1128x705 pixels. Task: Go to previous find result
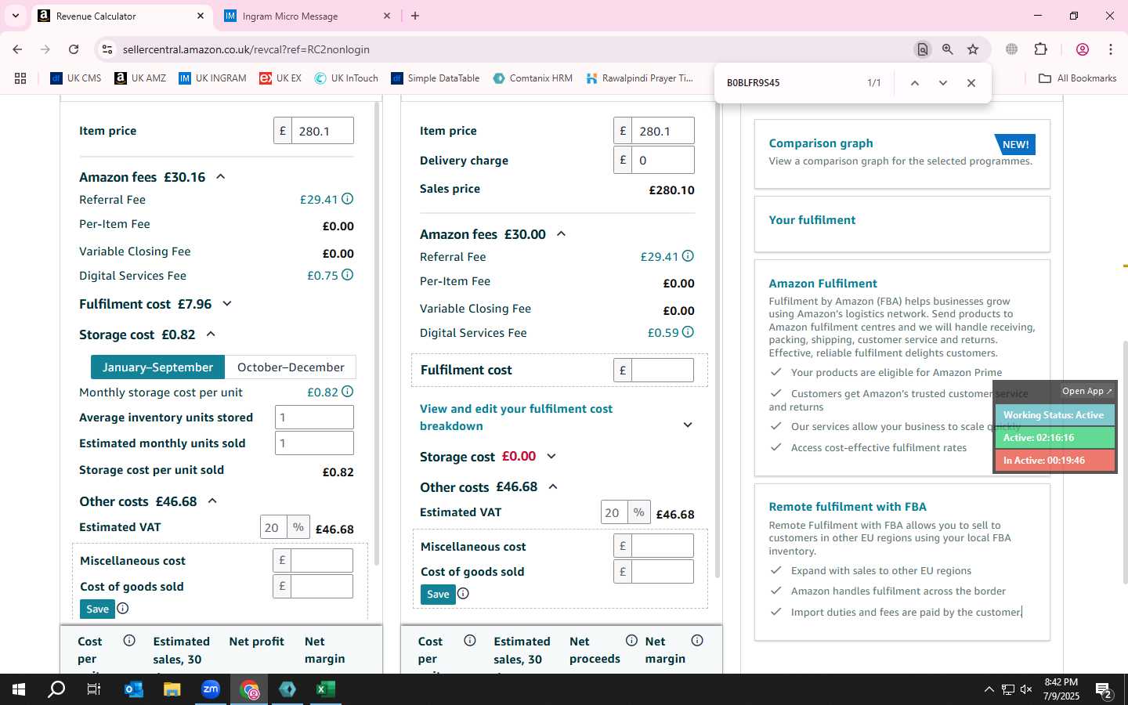click(914, 83)
